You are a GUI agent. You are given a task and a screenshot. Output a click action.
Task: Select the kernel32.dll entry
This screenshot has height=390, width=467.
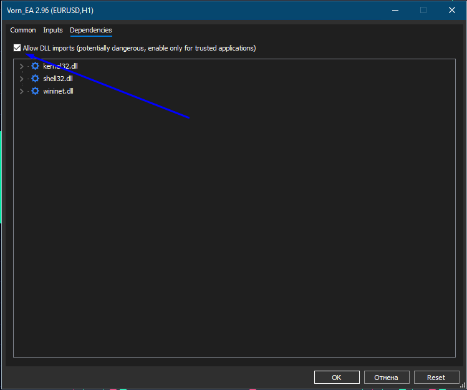click(60, 66)
